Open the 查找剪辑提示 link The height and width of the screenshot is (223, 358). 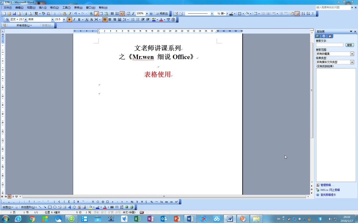(328, 195)
